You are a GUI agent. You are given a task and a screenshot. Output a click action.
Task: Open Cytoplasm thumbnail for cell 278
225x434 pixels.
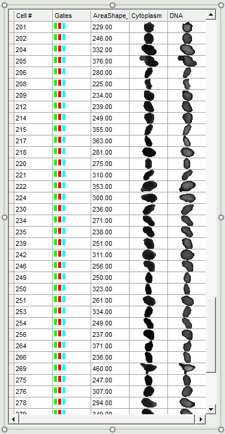(x=149, y=402)
